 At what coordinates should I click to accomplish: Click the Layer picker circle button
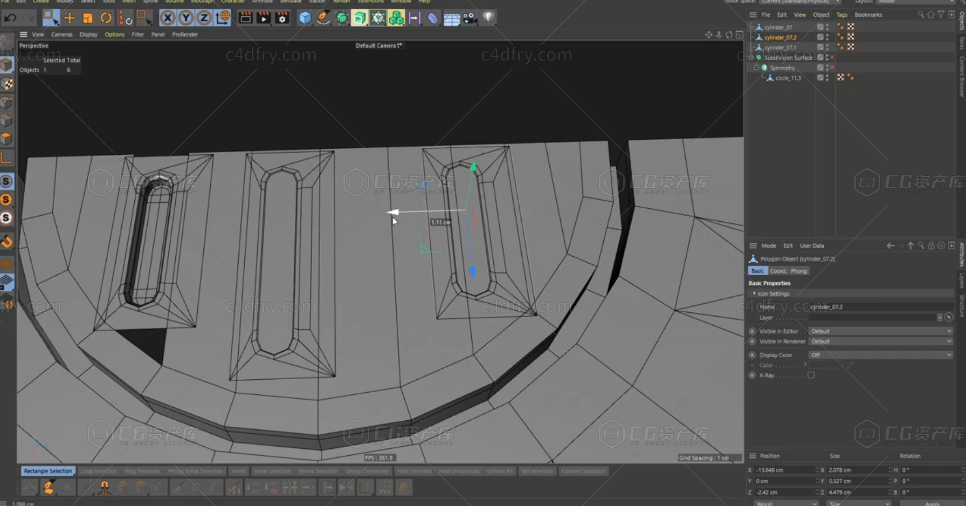pos(949,318)
